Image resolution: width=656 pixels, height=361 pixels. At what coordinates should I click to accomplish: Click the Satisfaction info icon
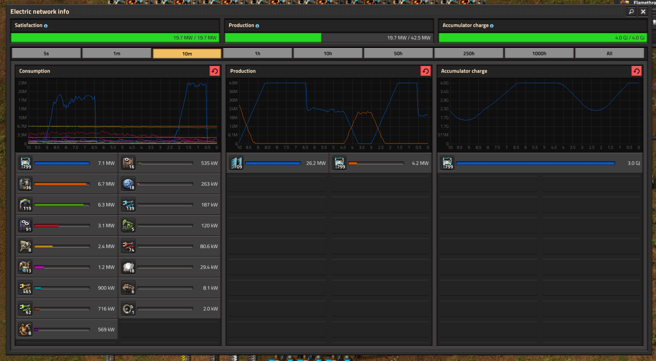coord(46,26)
